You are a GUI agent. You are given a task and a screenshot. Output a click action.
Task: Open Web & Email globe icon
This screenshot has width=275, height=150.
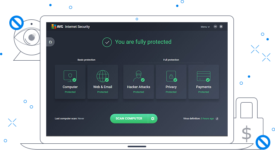103,76
